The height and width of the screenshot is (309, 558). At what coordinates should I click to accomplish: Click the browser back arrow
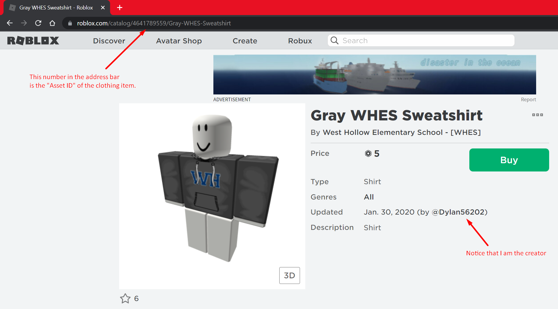coord(10,23)
